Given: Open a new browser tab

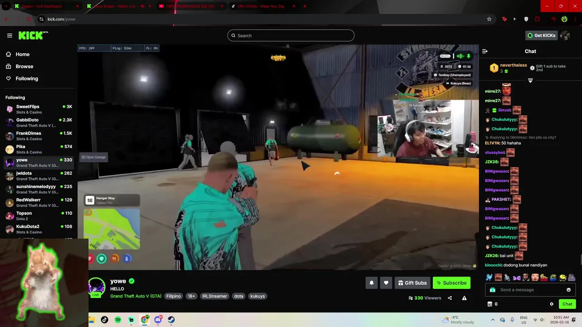Looking at the screenshot, I should click(305, 6).
